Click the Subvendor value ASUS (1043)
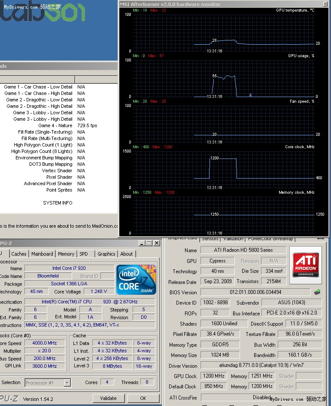Screen dimensions: 331x406 click(x=292, y=302)
